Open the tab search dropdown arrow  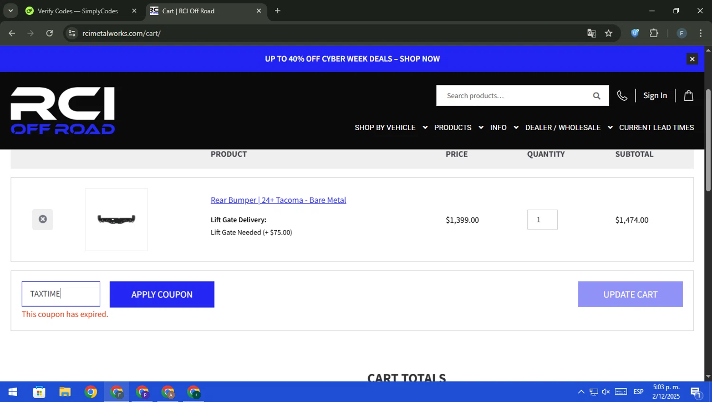pos(10,11)
